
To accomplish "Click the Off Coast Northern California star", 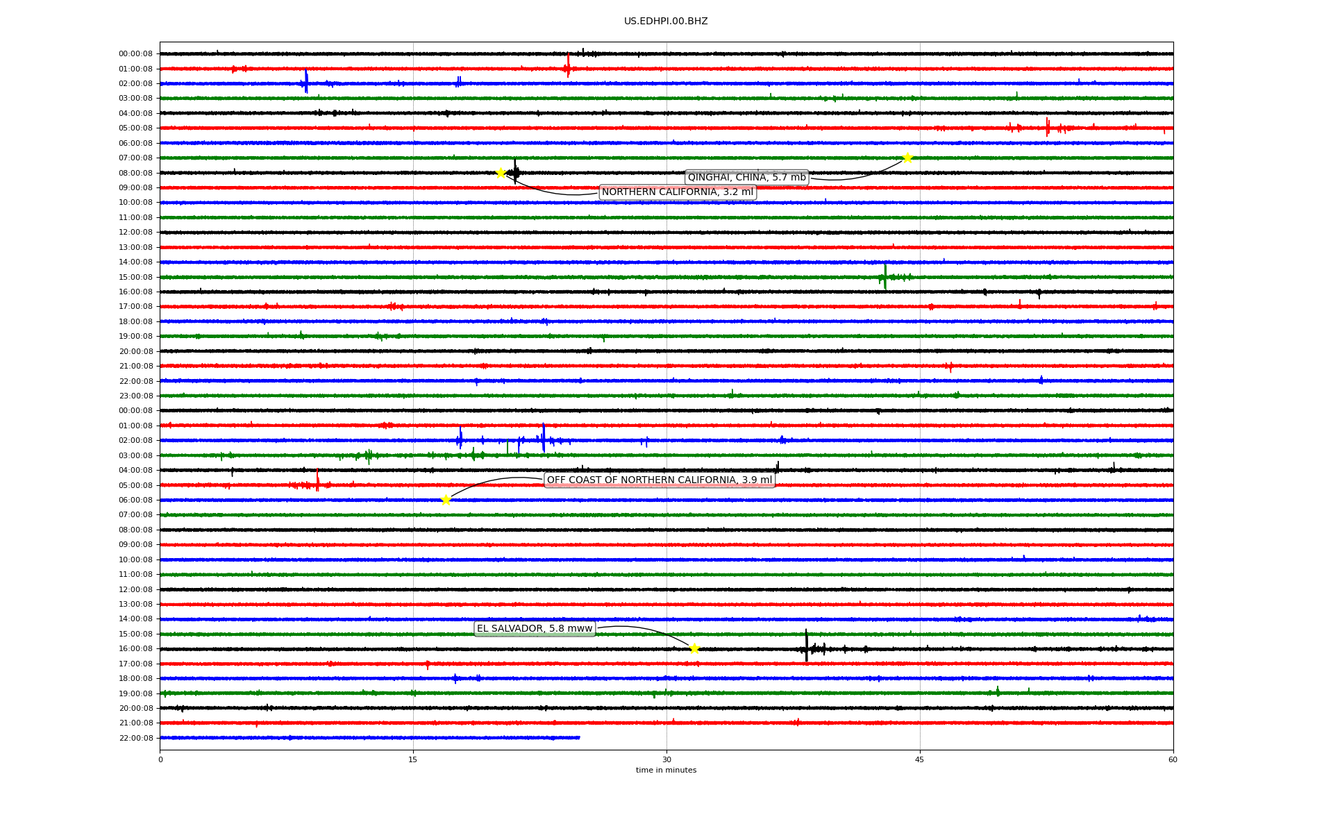I will coord(446,500).
